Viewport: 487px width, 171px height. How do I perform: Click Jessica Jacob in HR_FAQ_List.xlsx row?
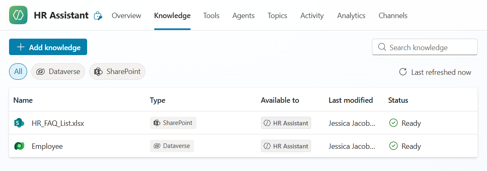pyautogui.click(x=352, y=123)
